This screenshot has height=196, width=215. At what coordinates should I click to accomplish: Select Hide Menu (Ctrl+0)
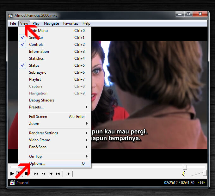click(x=55, y=31)
